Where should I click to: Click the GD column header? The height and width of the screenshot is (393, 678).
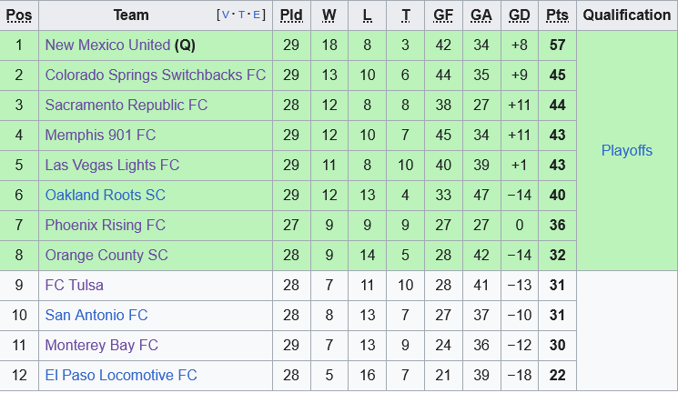tap(520, 15)
